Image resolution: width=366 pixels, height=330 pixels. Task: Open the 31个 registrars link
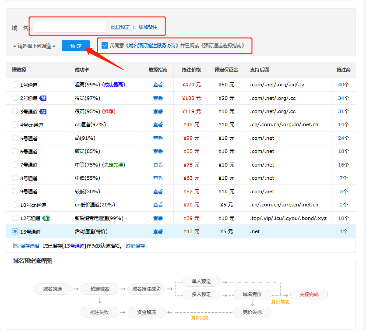click(344, 111)
